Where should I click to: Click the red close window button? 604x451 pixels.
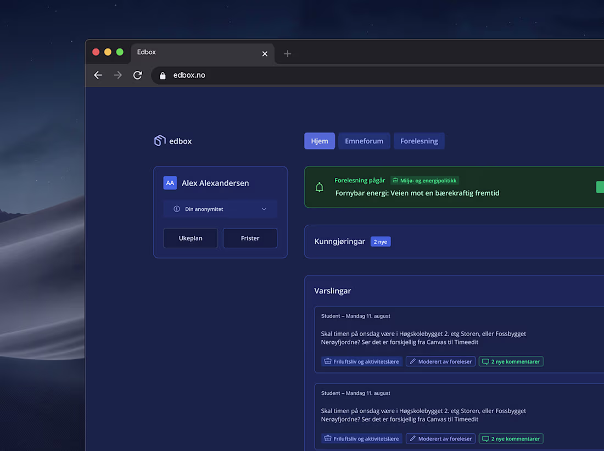pyautogui.click(x=96, y=52)
